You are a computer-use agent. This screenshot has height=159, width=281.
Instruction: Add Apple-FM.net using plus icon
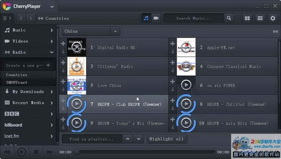pyautogui.click(x=172, y=44)
